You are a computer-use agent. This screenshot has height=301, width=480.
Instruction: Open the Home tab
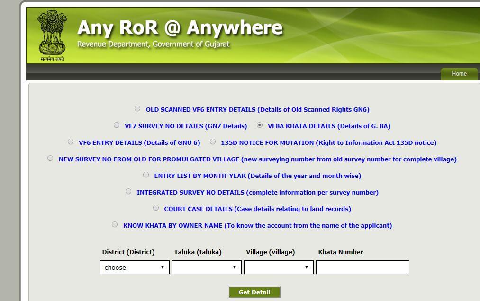click(459, 74)
